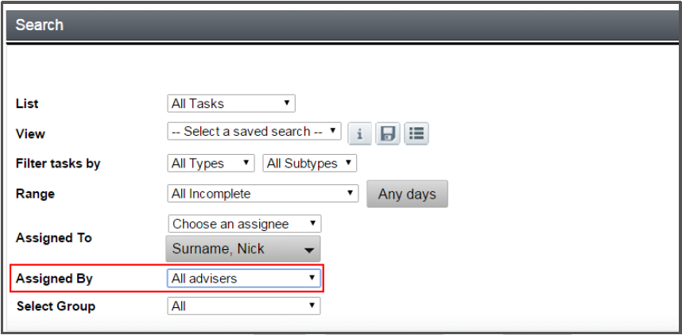Expand the All Types filter dropdown
This screenshot has height=335, width=682.
point(211,164)
